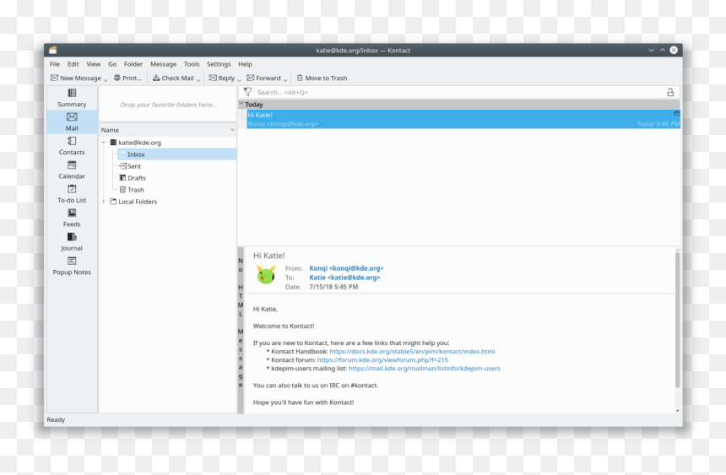Screen dimensions: 726x475
Task: Click the quick filter funnel icon
Action: click(x=247, y=92)
